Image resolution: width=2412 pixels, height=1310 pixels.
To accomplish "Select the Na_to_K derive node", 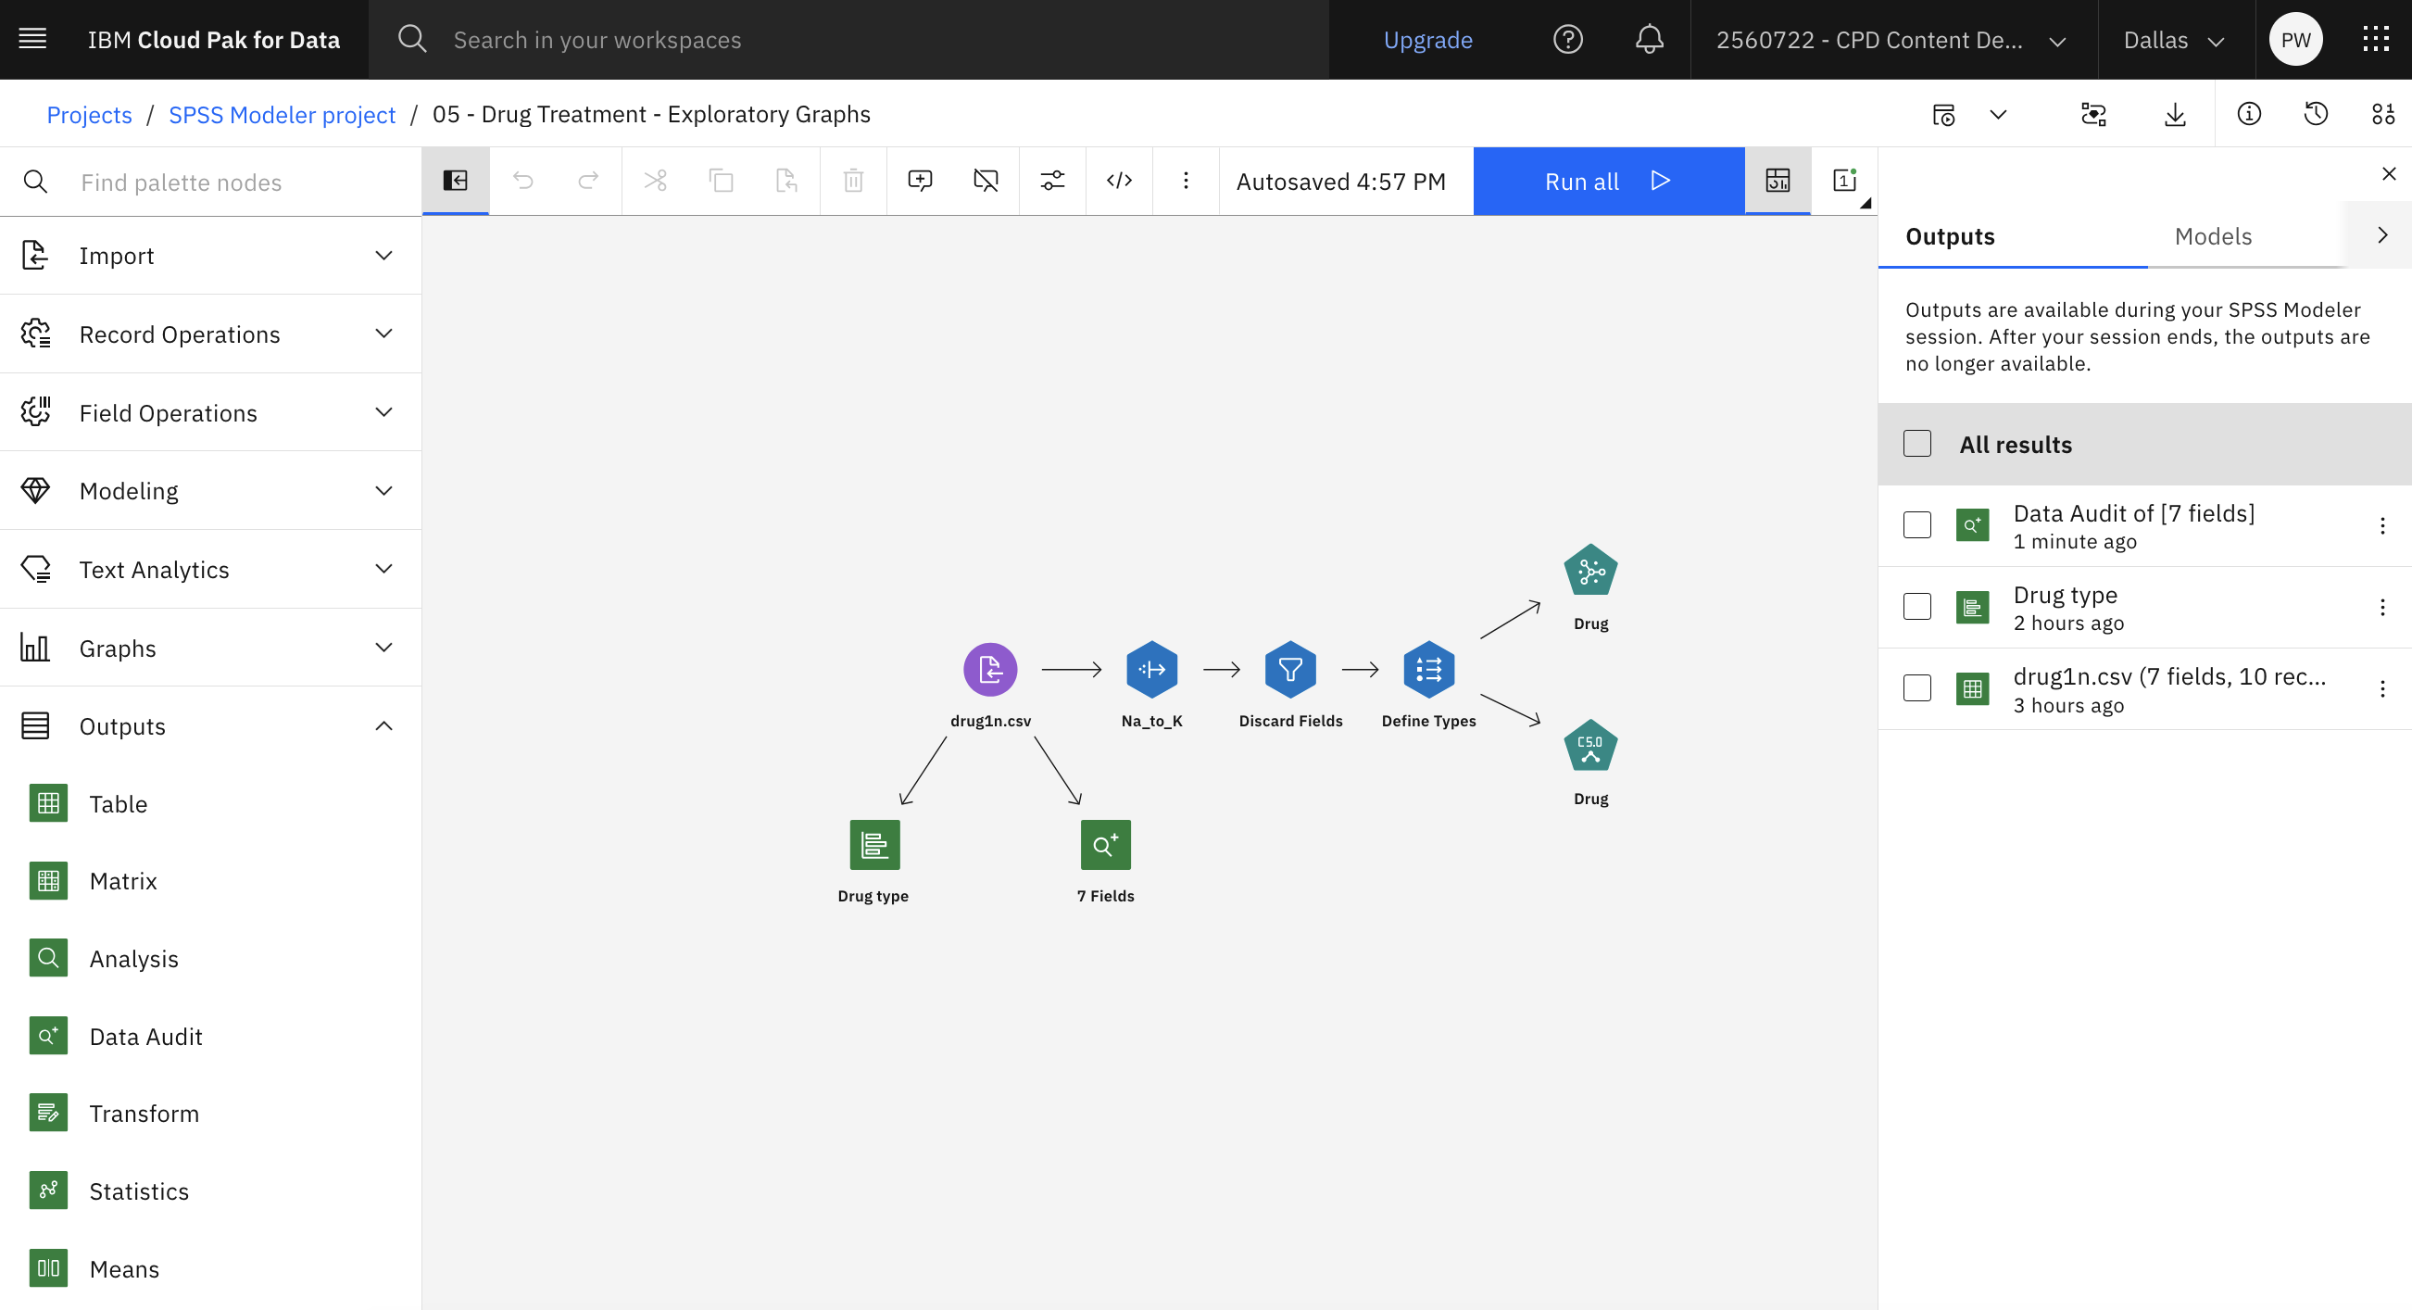I will click(1151, 670).
